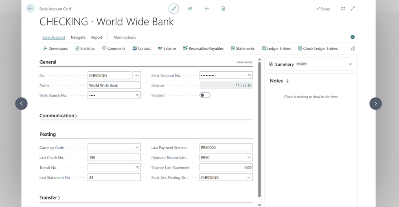Click the No. field showing CHECKING
The image size is (399, 207).
click(x=110, y=75)
